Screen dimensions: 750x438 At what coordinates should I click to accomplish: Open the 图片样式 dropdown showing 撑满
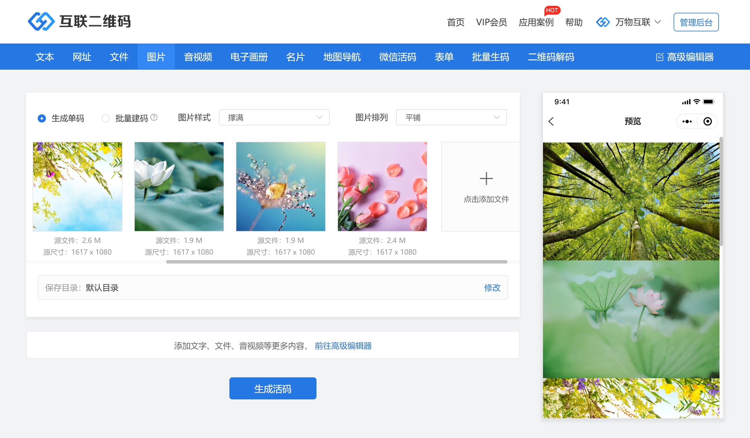click(274, 118)
